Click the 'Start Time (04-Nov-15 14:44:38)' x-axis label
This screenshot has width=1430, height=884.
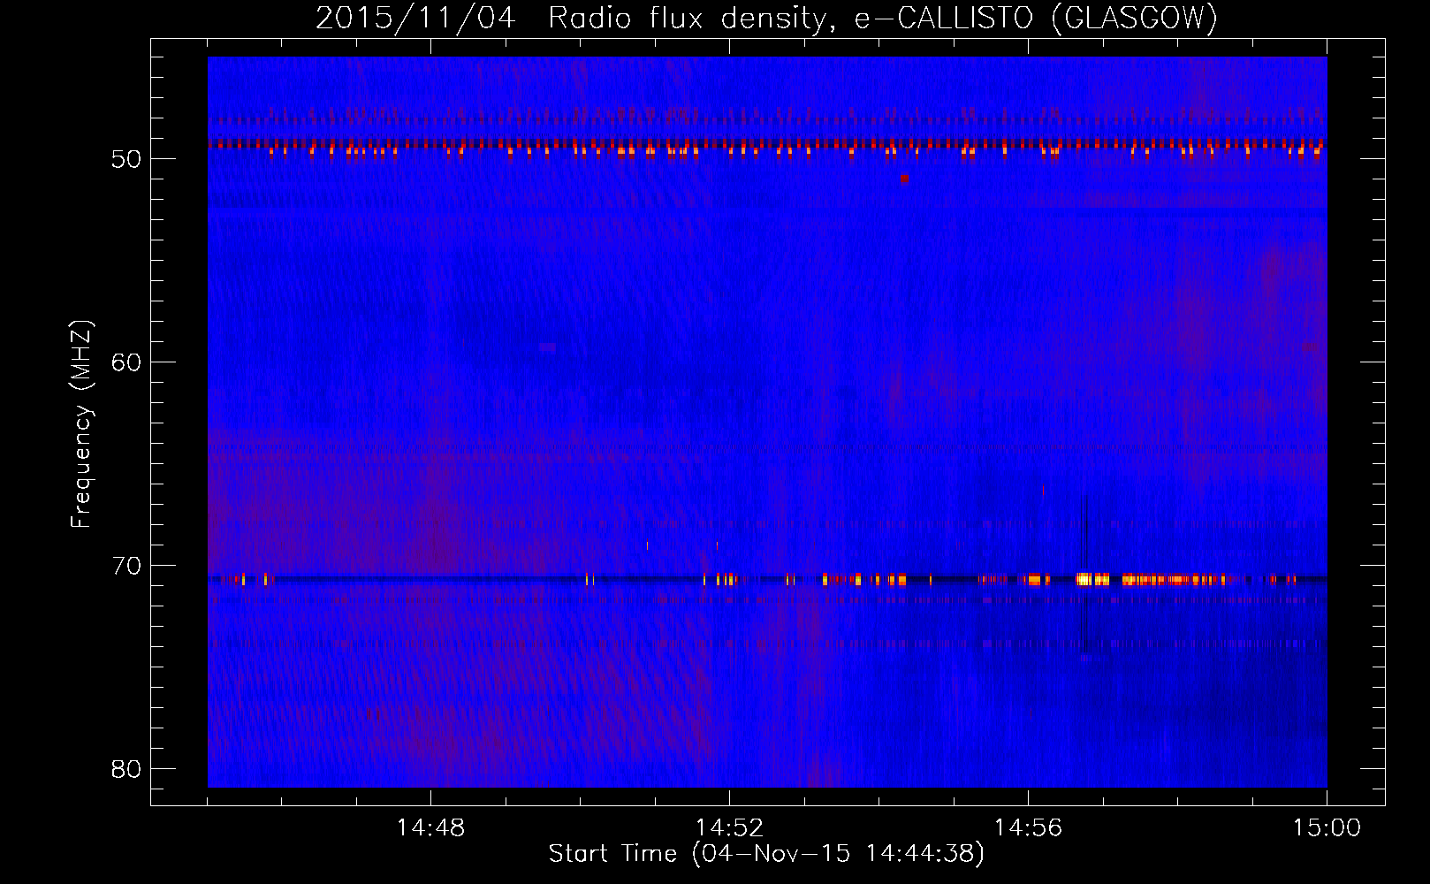765,854
